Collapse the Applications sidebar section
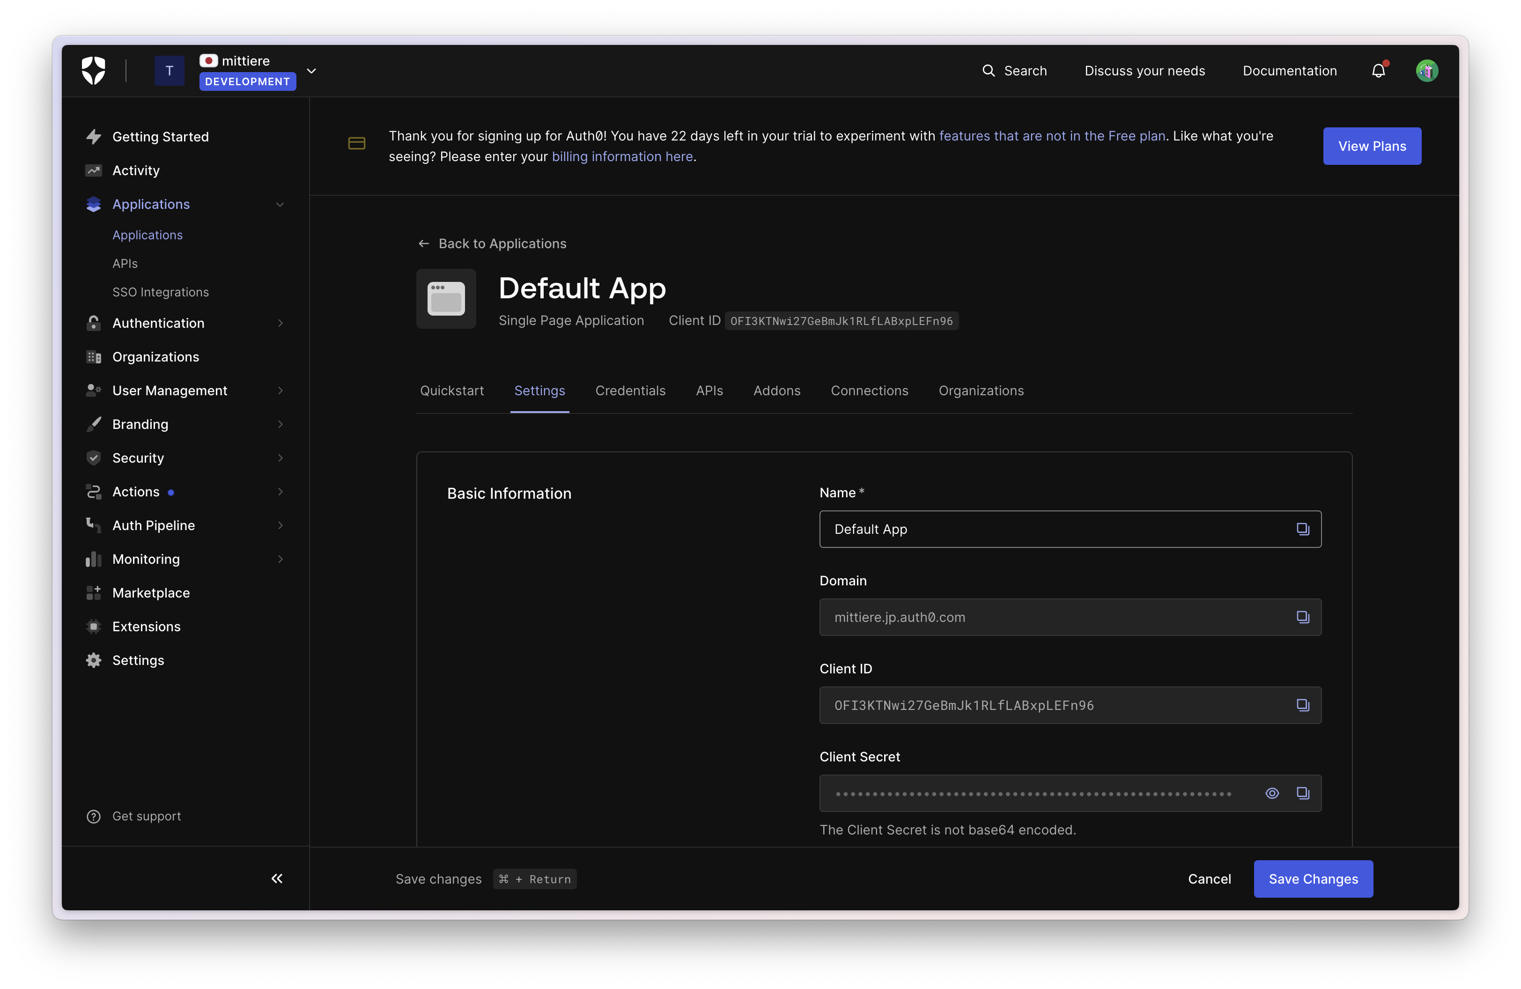Screen dimensions: 1521x989 280,205
